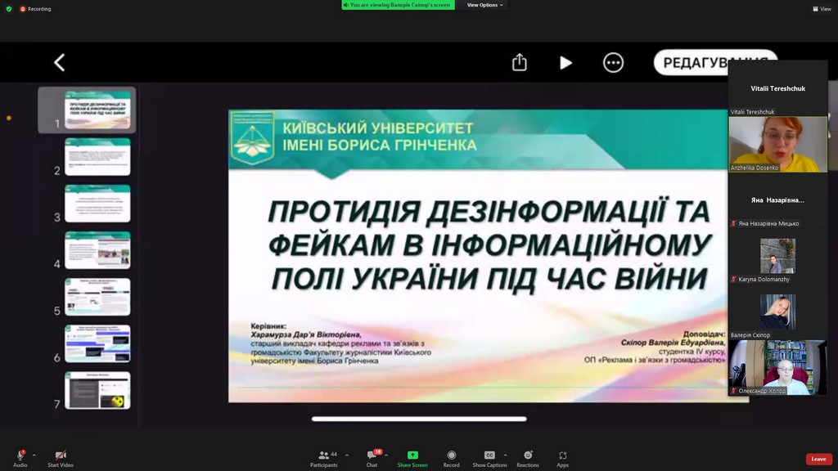The image size is (838, 471).
Task: Turn on camera with Start Video
Action: [x=61, y=455]
